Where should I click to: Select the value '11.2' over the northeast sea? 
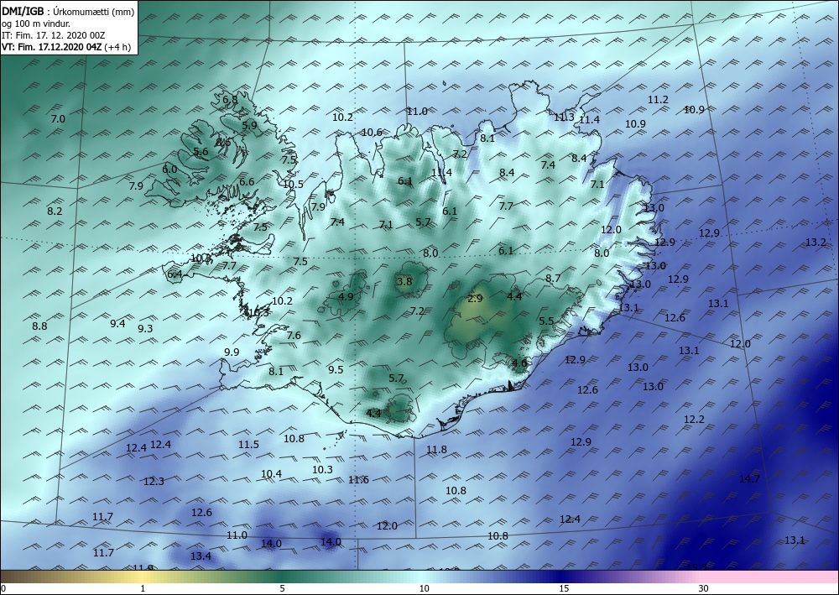[658, 100]
